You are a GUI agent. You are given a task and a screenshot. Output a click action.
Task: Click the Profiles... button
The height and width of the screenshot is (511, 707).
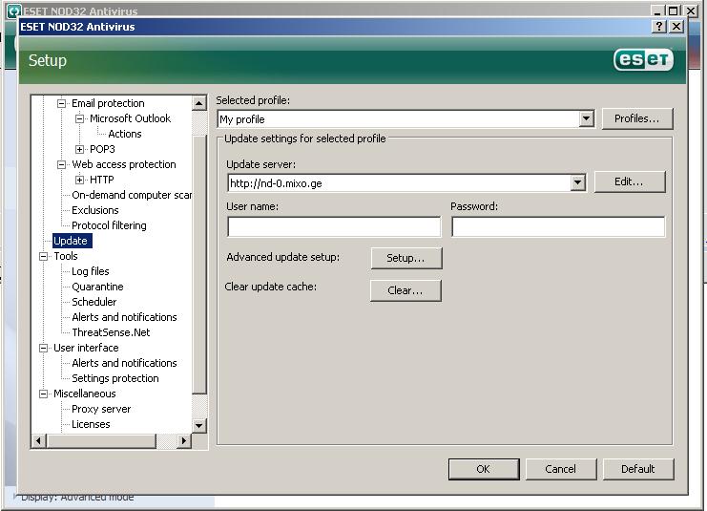(637, 118)
